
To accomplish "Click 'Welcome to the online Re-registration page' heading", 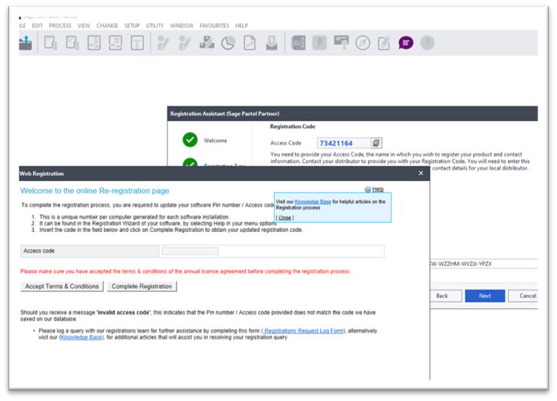I will pyautogui.click(x=95, y=190).
